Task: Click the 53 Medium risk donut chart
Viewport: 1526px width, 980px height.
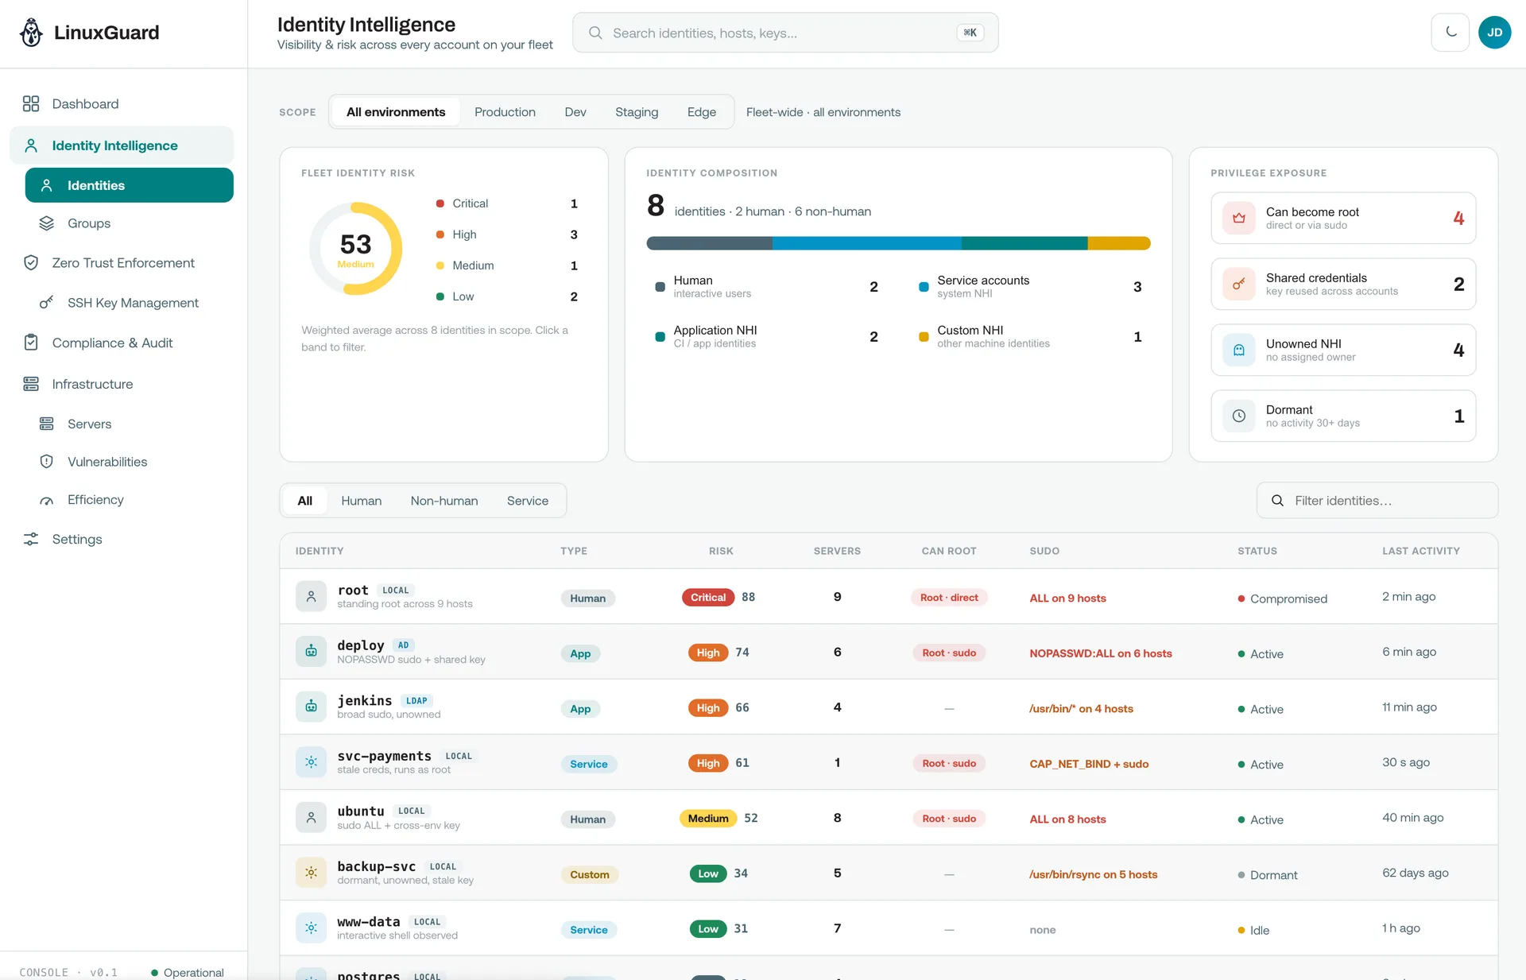Action: (355, 249)
